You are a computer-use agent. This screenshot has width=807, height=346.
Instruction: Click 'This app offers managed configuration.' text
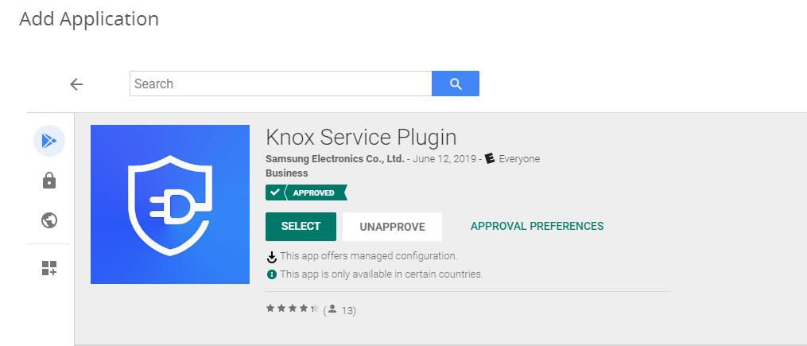pyautogui.click(x=368, y=256)
